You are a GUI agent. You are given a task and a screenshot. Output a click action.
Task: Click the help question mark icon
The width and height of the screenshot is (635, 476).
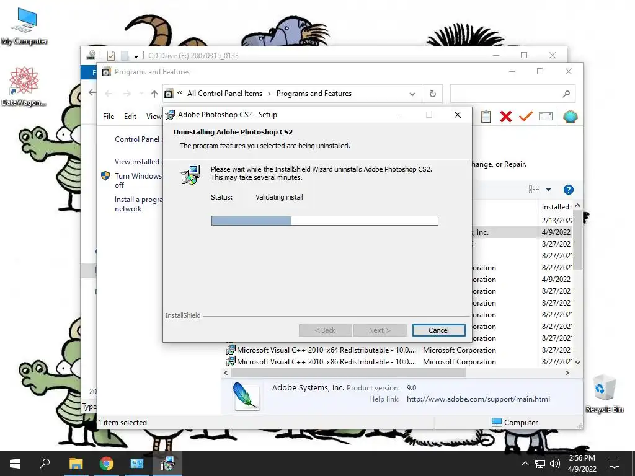click(x=569, y=190)
